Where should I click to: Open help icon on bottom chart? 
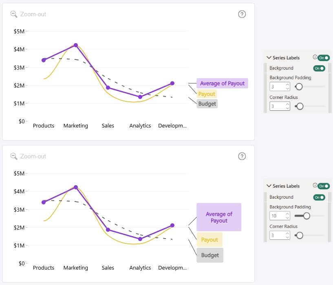coord(242,156)
